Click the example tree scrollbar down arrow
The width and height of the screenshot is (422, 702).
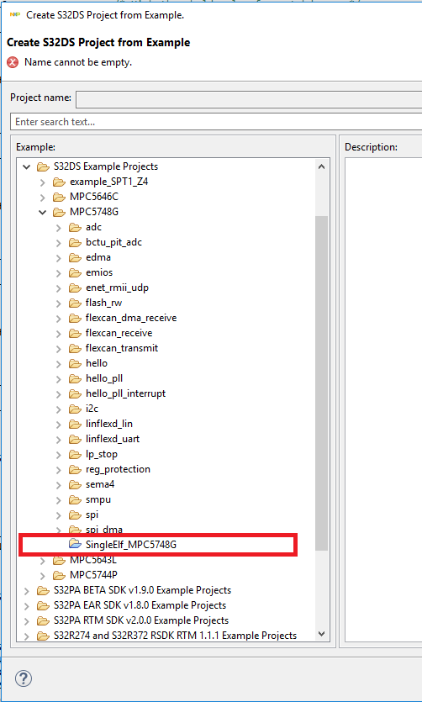(321, 634)
